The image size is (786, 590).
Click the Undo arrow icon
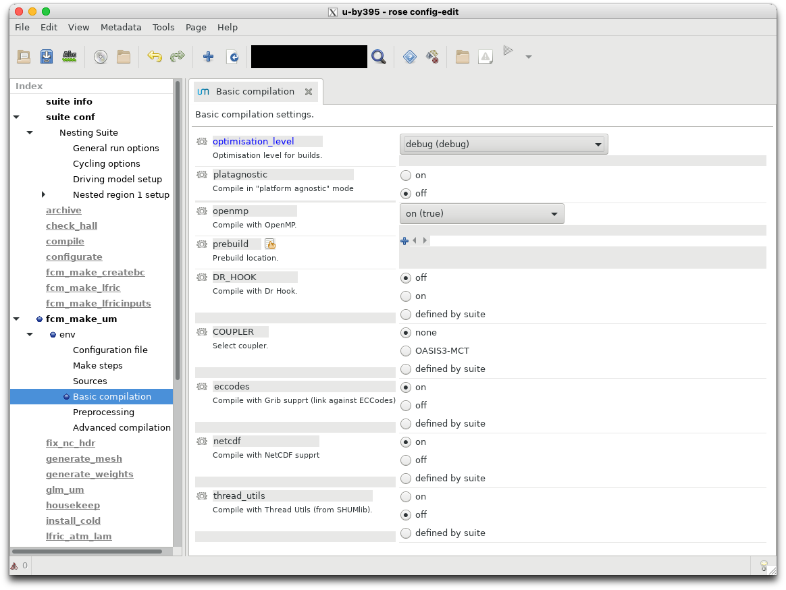point(155,57)
